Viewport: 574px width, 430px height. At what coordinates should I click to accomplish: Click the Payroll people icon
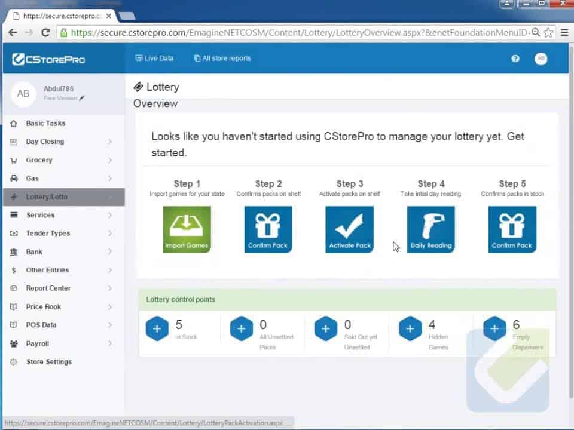[x=14, y=344]
